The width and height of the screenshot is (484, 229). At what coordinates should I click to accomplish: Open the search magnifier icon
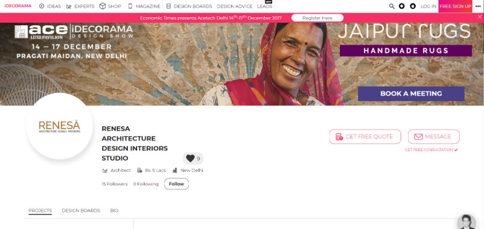[x=392, y=6]
